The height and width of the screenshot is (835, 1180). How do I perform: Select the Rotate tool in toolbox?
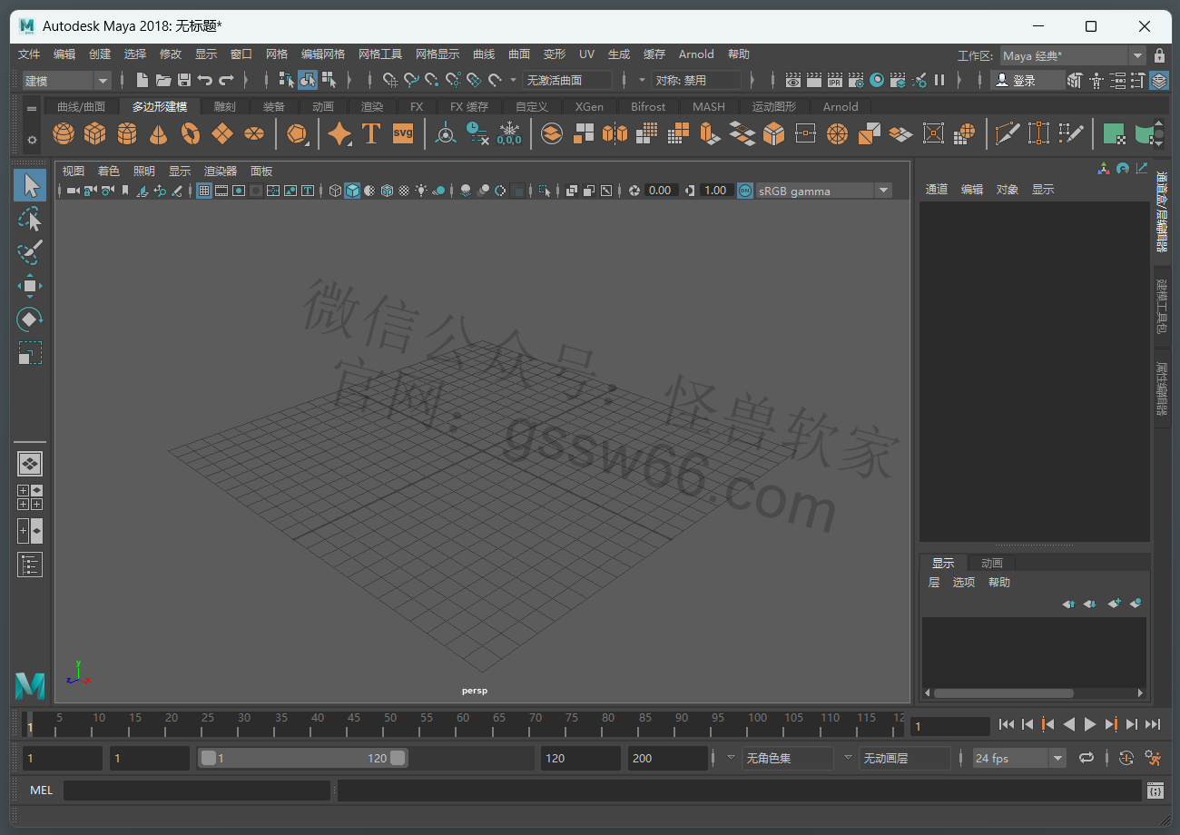pos(30,319)
